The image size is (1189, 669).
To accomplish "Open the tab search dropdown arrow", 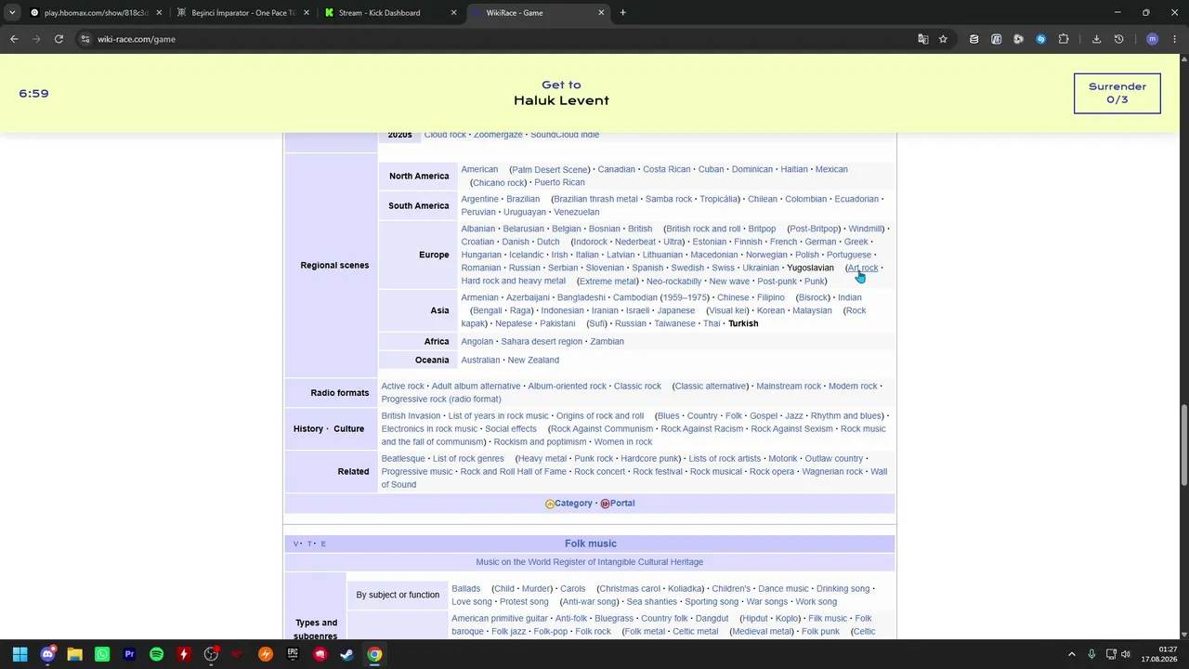I will coord(12,13).
